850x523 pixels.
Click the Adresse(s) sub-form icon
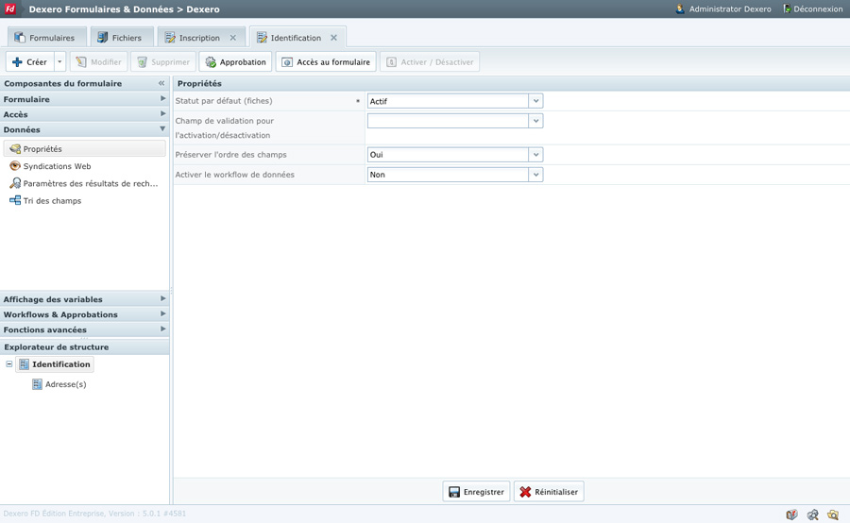pos(37,384)
